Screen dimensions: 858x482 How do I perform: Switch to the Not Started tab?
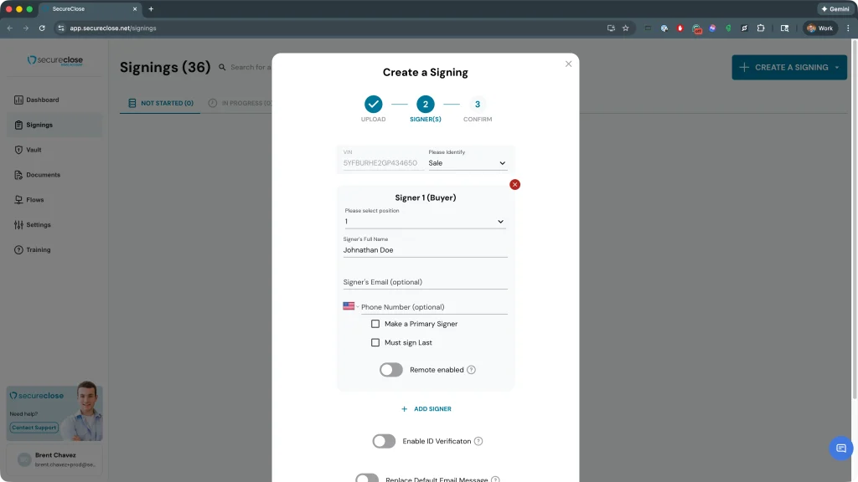(160, 104)
